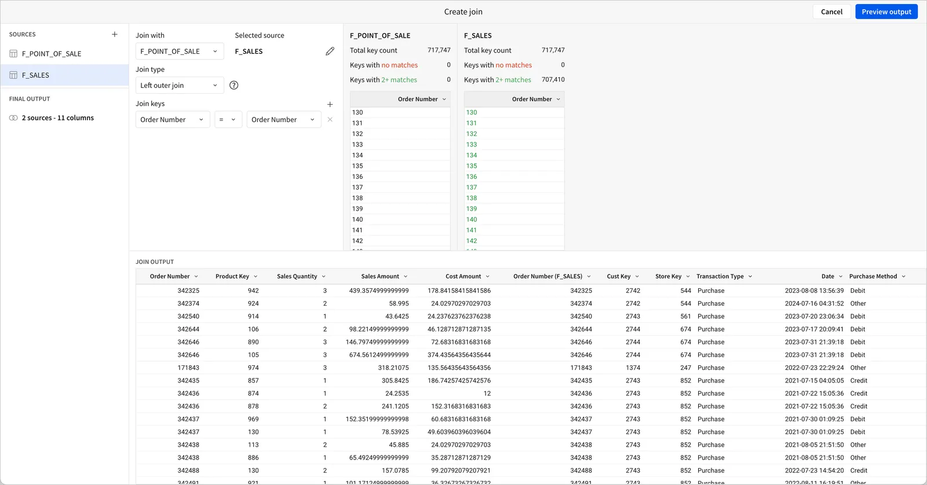
Task: Edit selected source with pencil icon
Action: tap(330, 52)
